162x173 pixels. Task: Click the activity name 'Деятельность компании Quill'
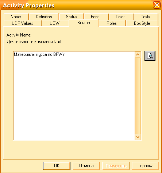click(x=34, y=42)
